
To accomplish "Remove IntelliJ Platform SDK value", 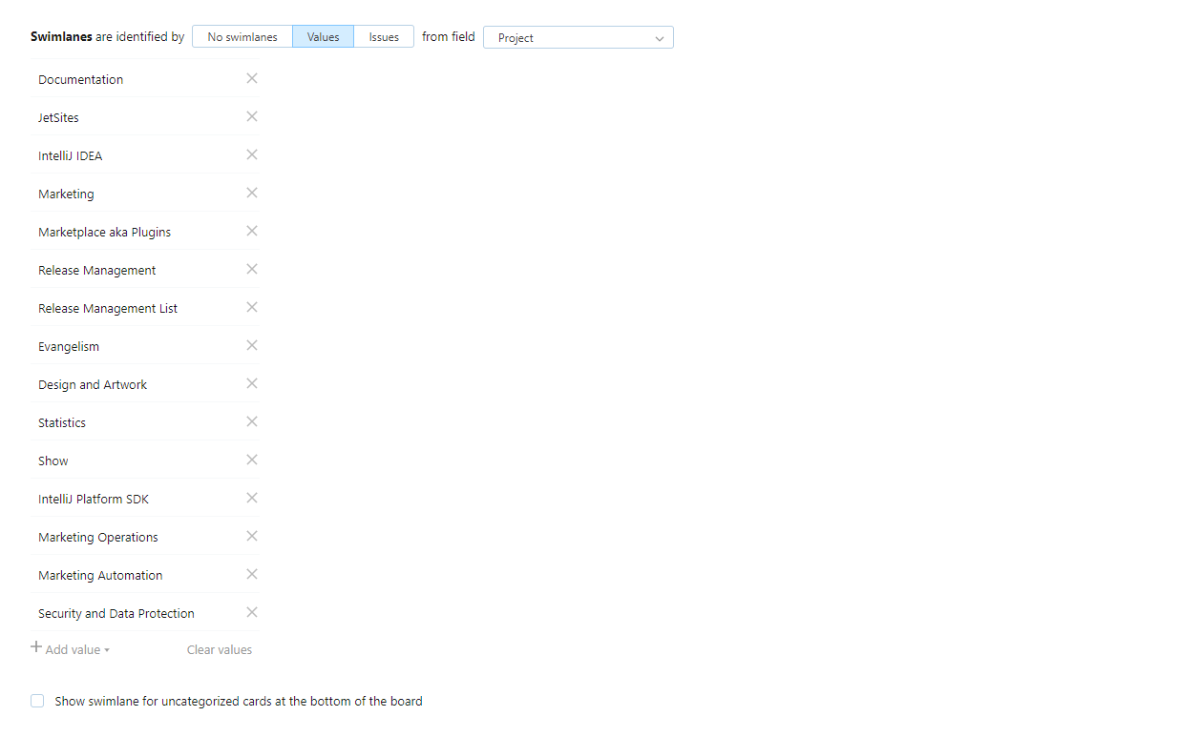I will coord(252,498).
